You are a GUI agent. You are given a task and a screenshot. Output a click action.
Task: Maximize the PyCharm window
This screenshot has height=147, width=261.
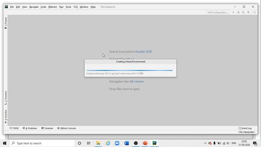pyautogui.click(x=244, y=7)
